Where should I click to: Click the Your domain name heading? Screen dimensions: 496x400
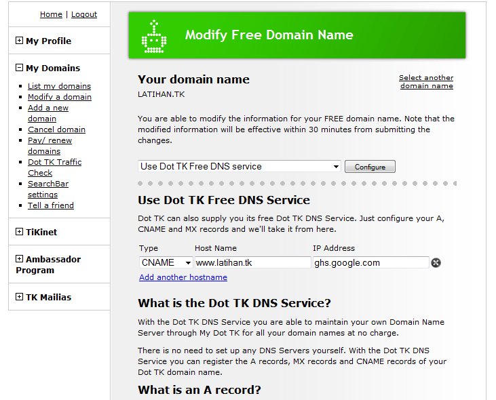pos(193,79)
